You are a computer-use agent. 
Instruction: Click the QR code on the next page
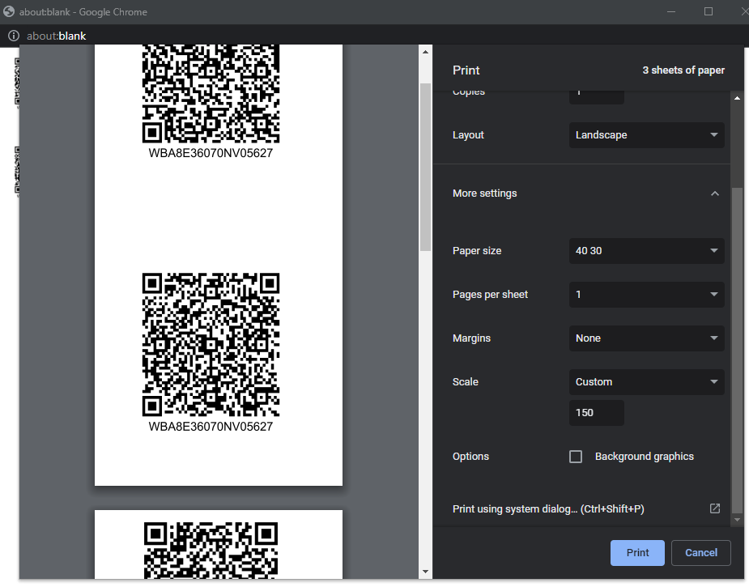click(x=211, y=551)
